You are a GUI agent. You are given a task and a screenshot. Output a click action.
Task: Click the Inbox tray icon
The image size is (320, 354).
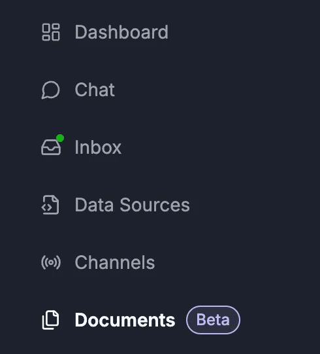51,147
